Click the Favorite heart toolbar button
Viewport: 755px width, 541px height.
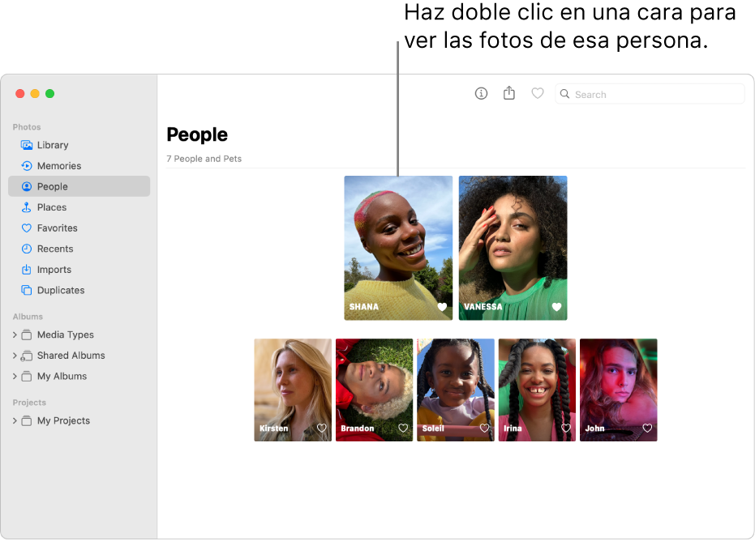537,93
